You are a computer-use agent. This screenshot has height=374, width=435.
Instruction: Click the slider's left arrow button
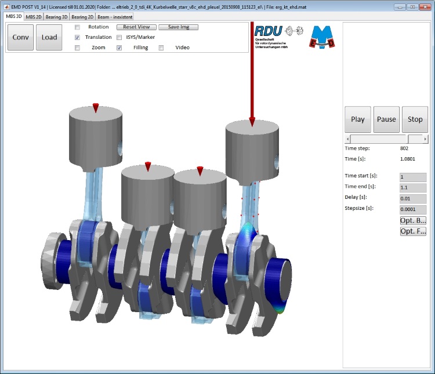pyautogui.click(x=347, y=139)
